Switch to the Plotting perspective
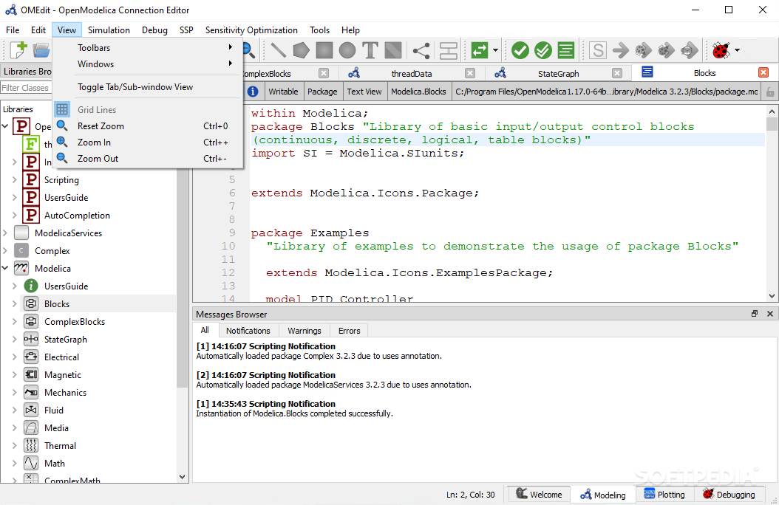Screen dimensions: 779x505 [664, 494]
